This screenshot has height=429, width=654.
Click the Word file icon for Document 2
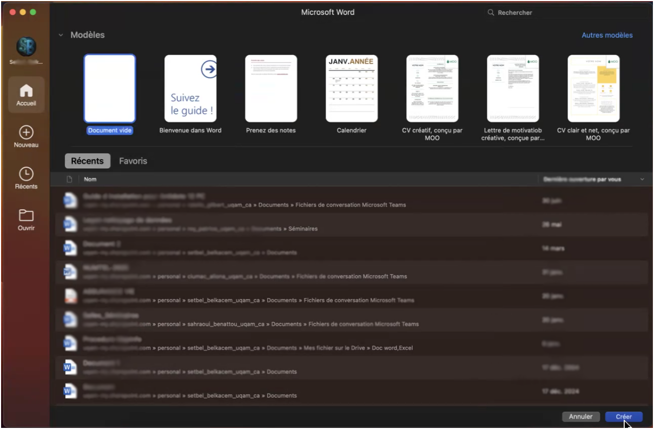[70, 248]
